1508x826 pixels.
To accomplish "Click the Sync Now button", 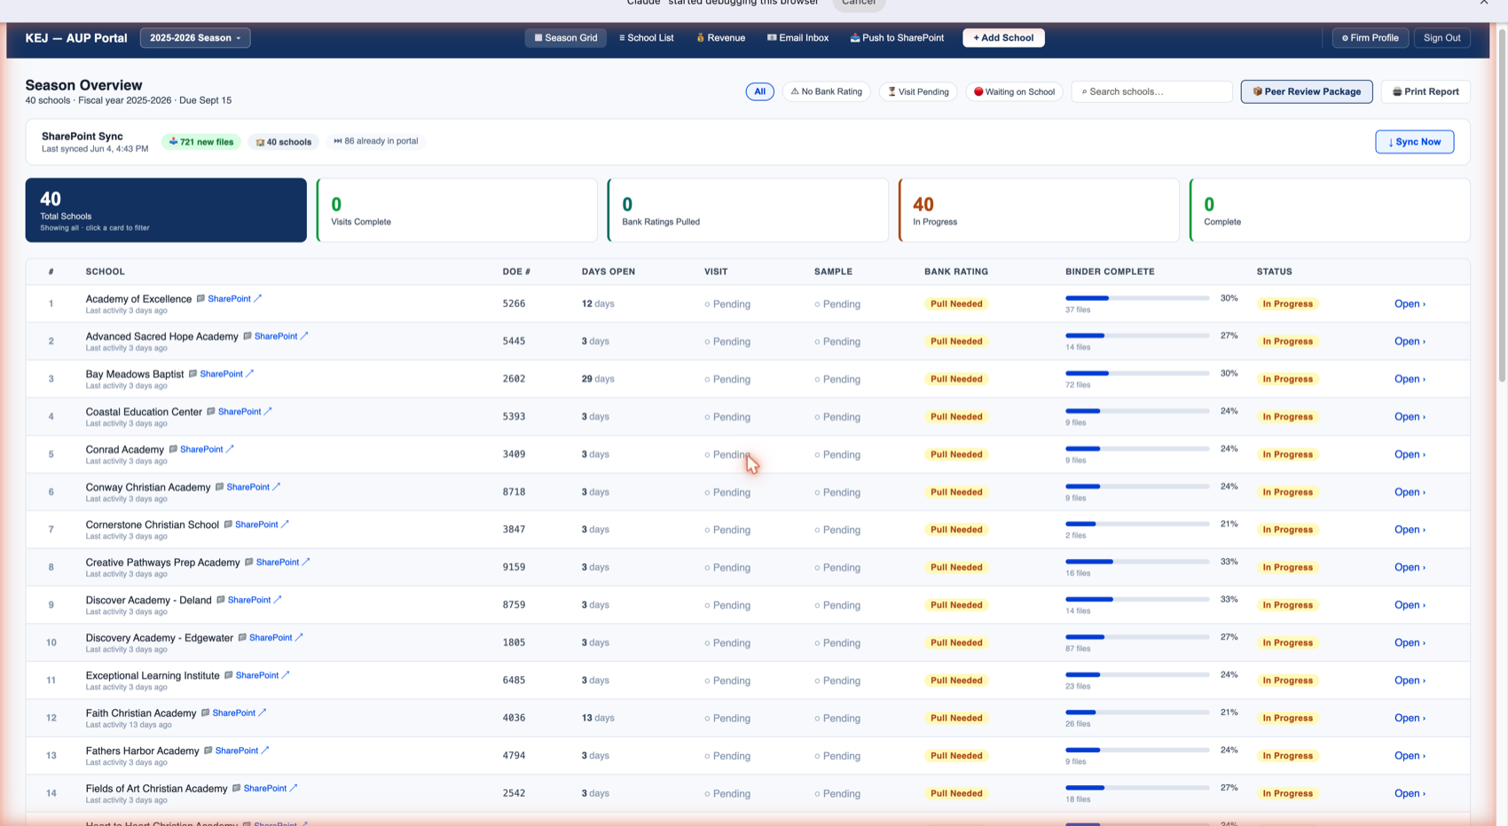I will pos(1414,142).
